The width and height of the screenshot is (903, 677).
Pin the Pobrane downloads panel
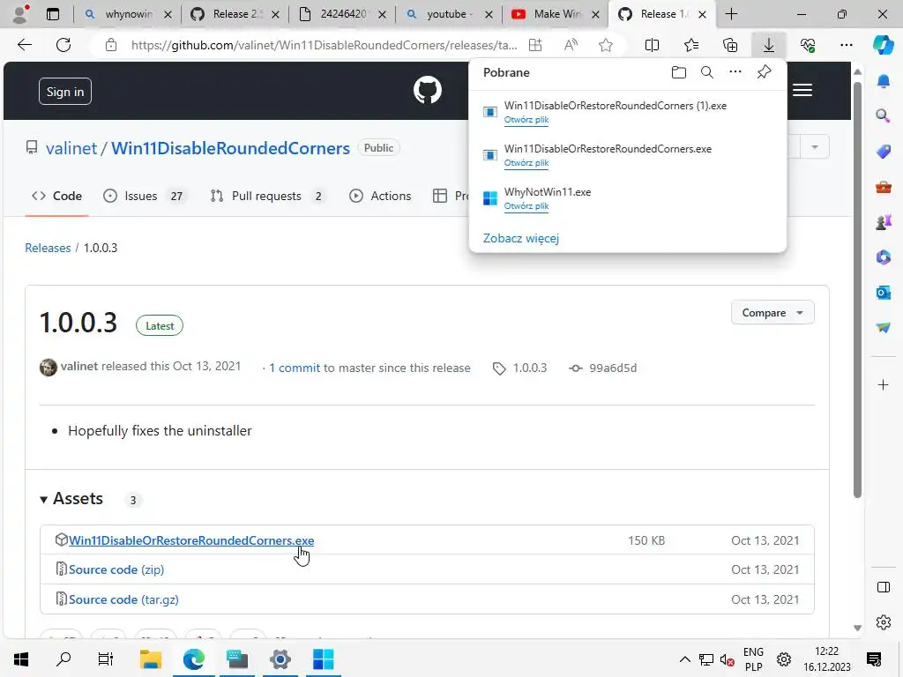(764, 72)
